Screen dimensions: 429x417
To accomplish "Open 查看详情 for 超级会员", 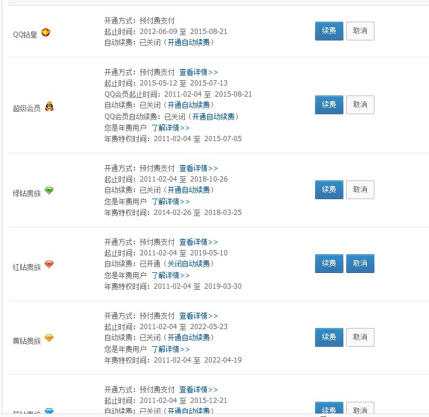I will 198,72.
